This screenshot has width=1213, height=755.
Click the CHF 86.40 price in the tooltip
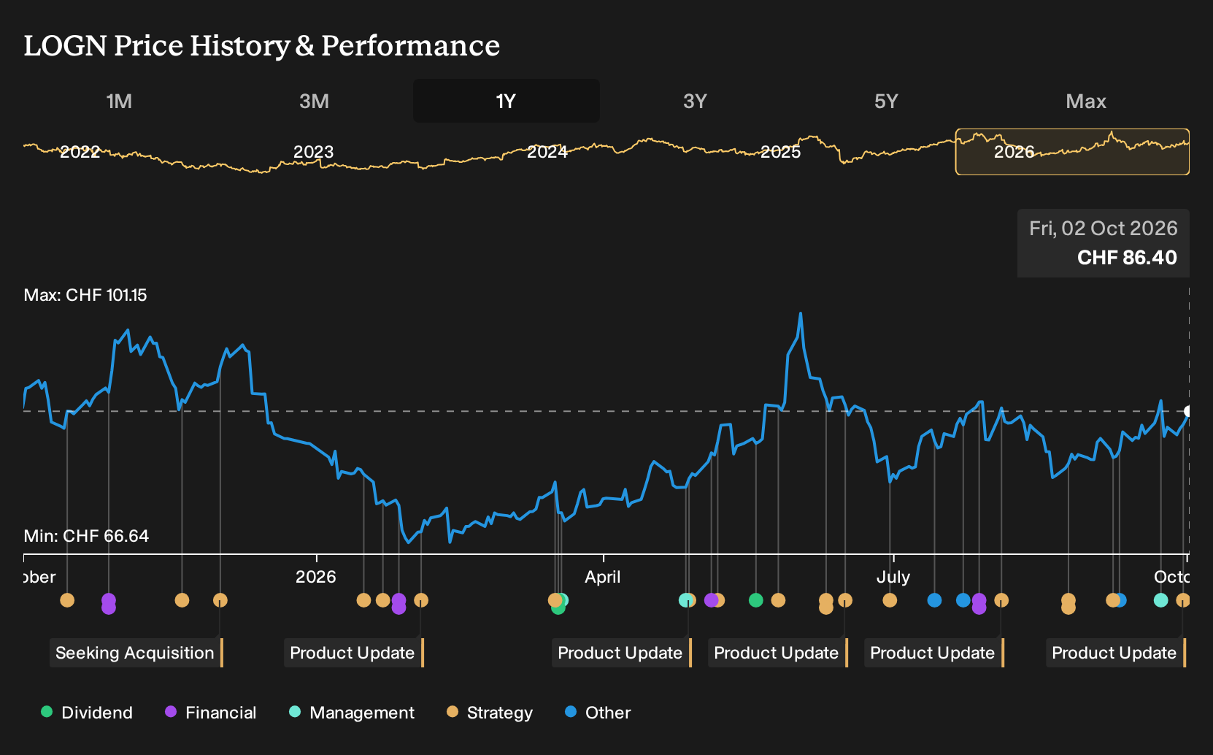coord(1127,258)
